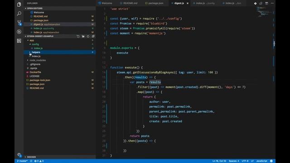
Task: Refresh the explorer file tree
Action: [88, 36]
